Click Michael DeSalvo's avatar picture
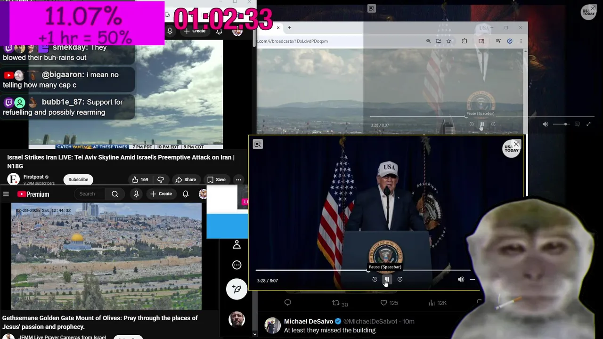The image size is (603, 339). pos(273,326)
